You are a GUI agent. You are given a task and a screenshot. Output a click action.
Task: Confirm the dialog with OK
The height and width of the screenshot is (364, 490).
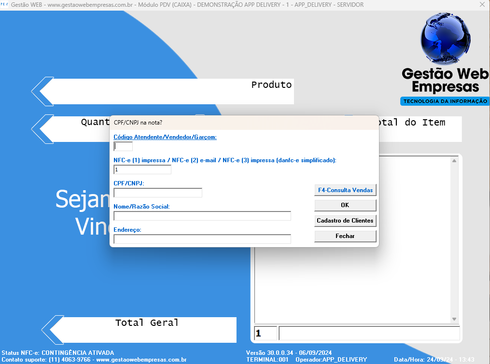click(345, 205)
